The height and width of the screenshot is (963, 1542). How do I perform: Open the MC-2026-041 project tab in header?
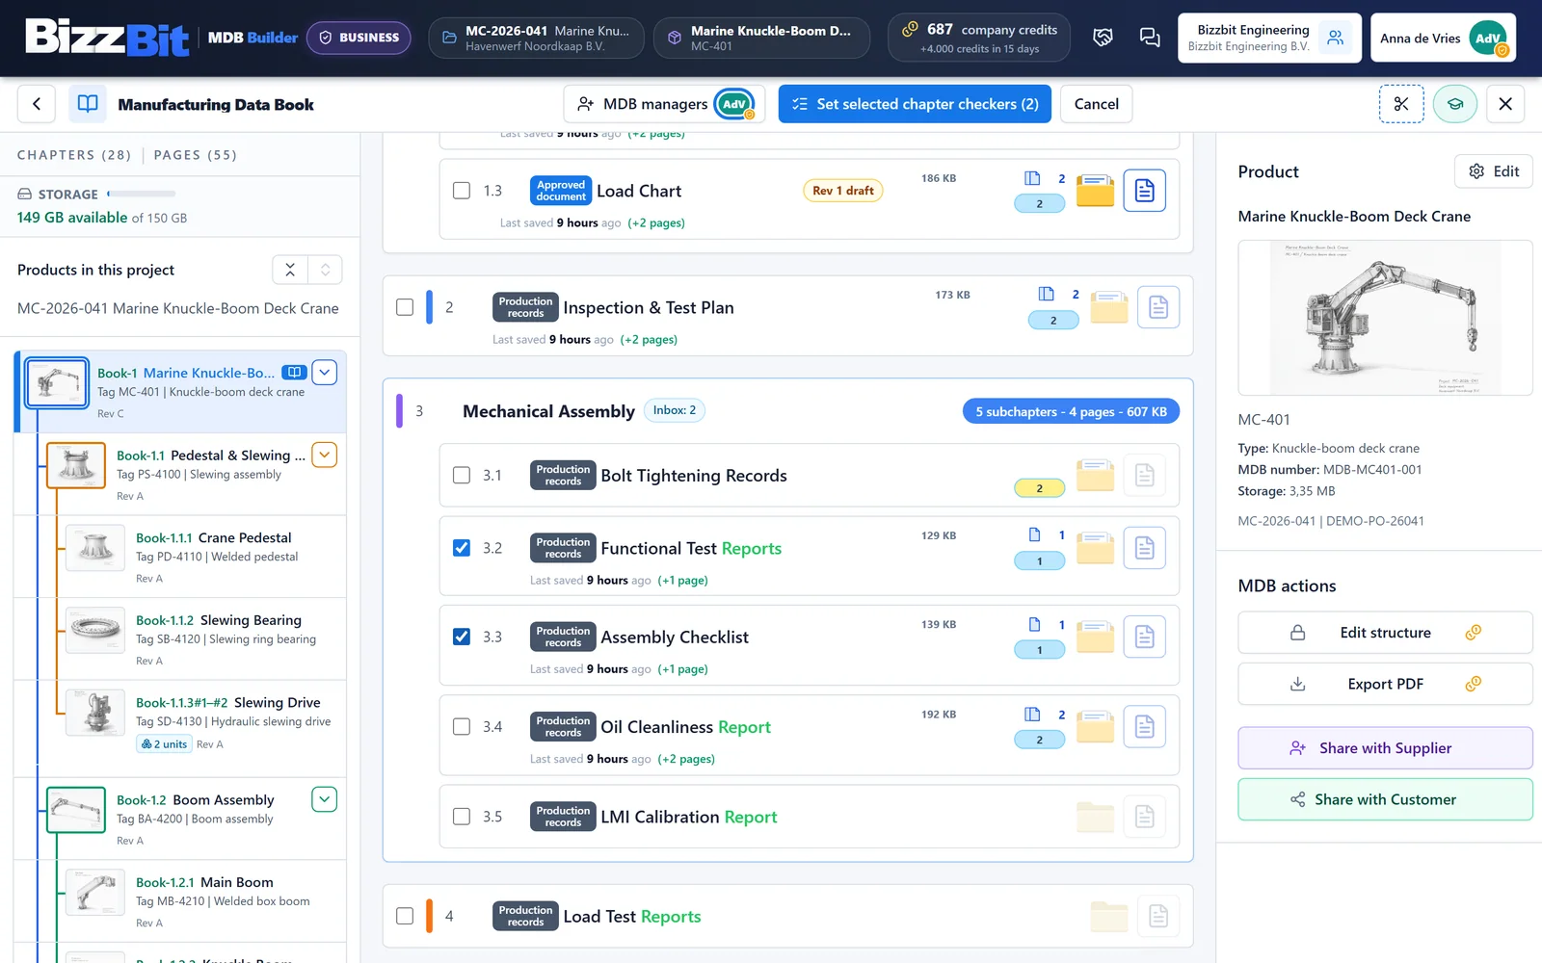[x=536, y=38]
